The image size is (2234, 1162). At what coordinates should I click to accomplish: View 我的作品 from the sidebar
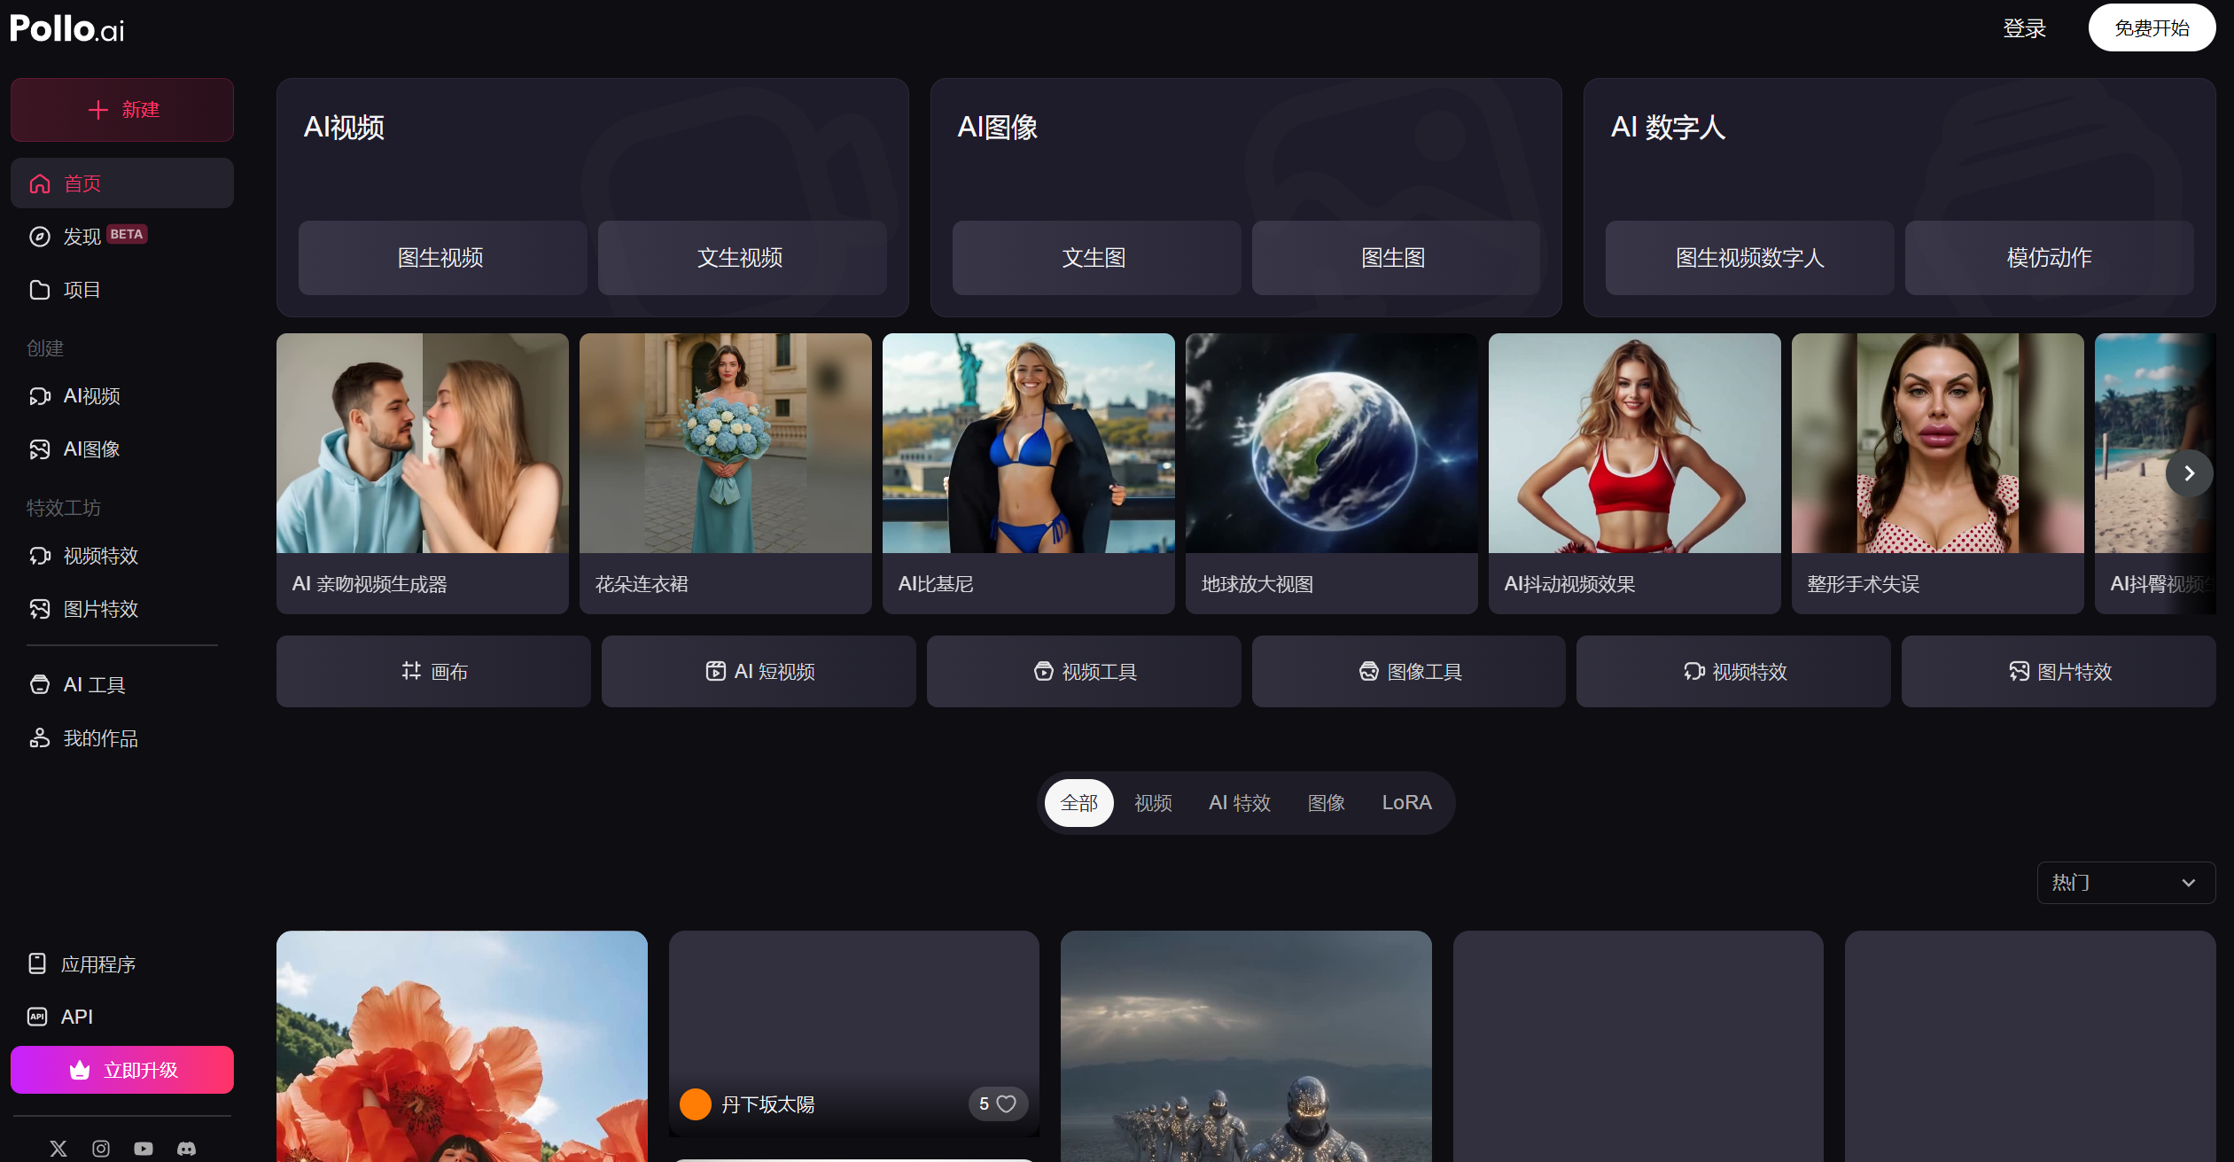point(100,737)
